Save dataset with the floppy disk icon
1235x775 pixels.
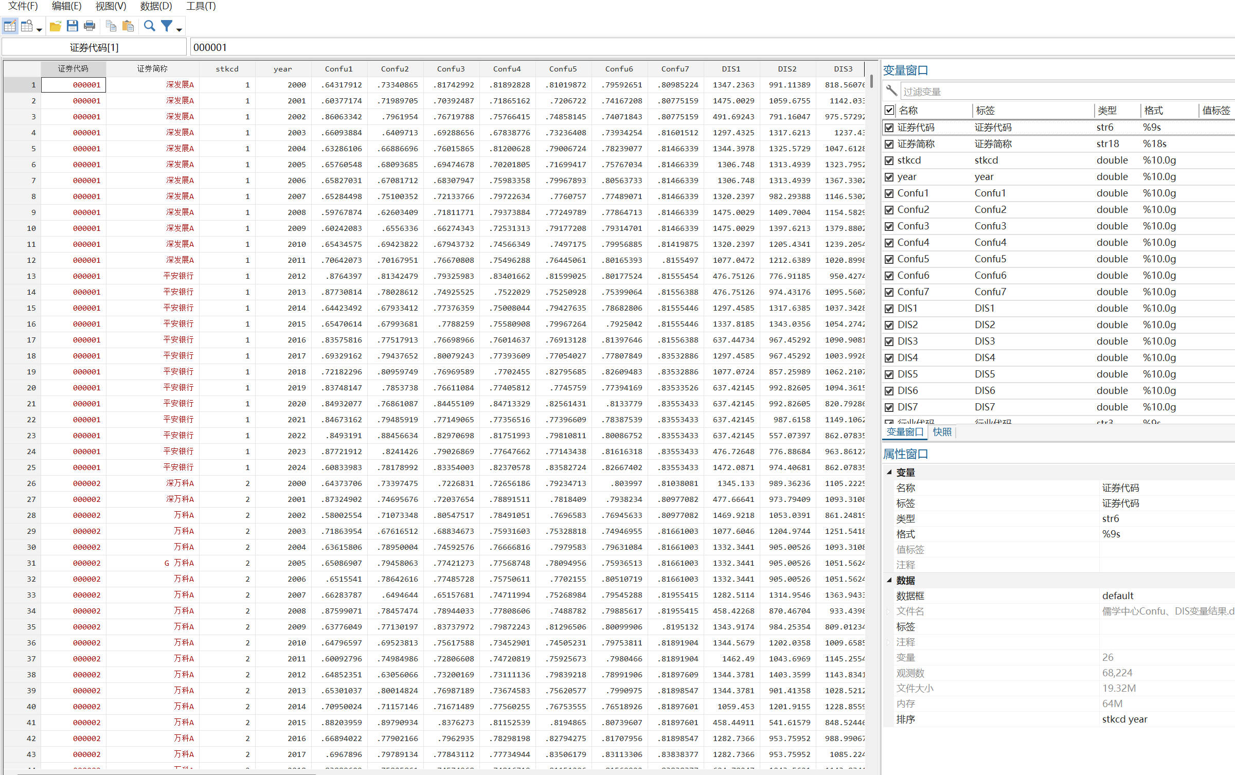tap(73, 26)
